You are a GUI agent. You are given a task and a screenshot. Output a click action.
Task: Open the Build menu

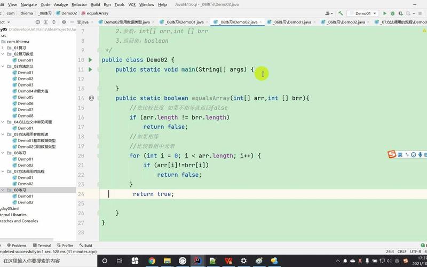(x=96, y=4)
